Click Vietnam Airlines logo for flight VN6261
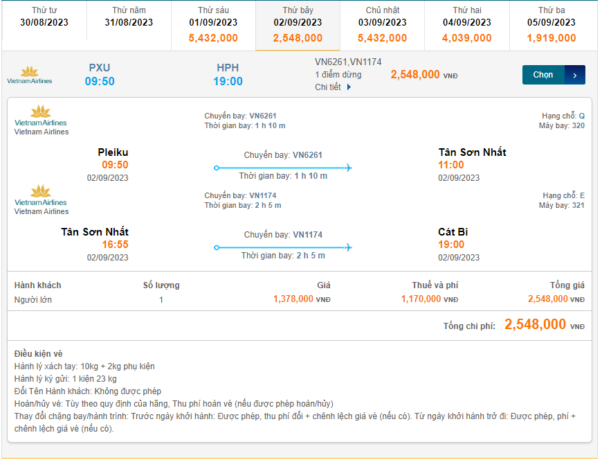The height and width of the screenshot is (460, 602). click(41, 116)
